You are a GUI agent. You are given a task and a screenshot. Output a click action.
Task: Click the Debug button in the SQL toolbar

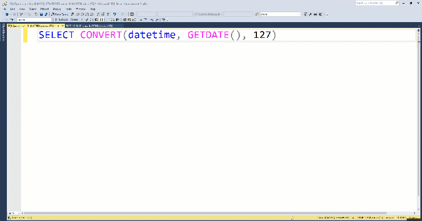[74, 19]
